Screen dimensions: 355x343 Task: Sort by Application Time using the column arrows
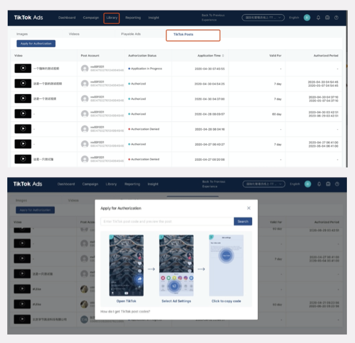(x=223, y=55)
